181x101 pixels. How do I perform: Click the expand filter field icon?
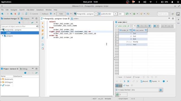[132, 26]
